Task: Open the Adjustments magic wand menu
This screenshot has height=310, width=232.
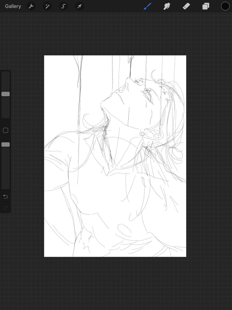Action: point(47,6)
